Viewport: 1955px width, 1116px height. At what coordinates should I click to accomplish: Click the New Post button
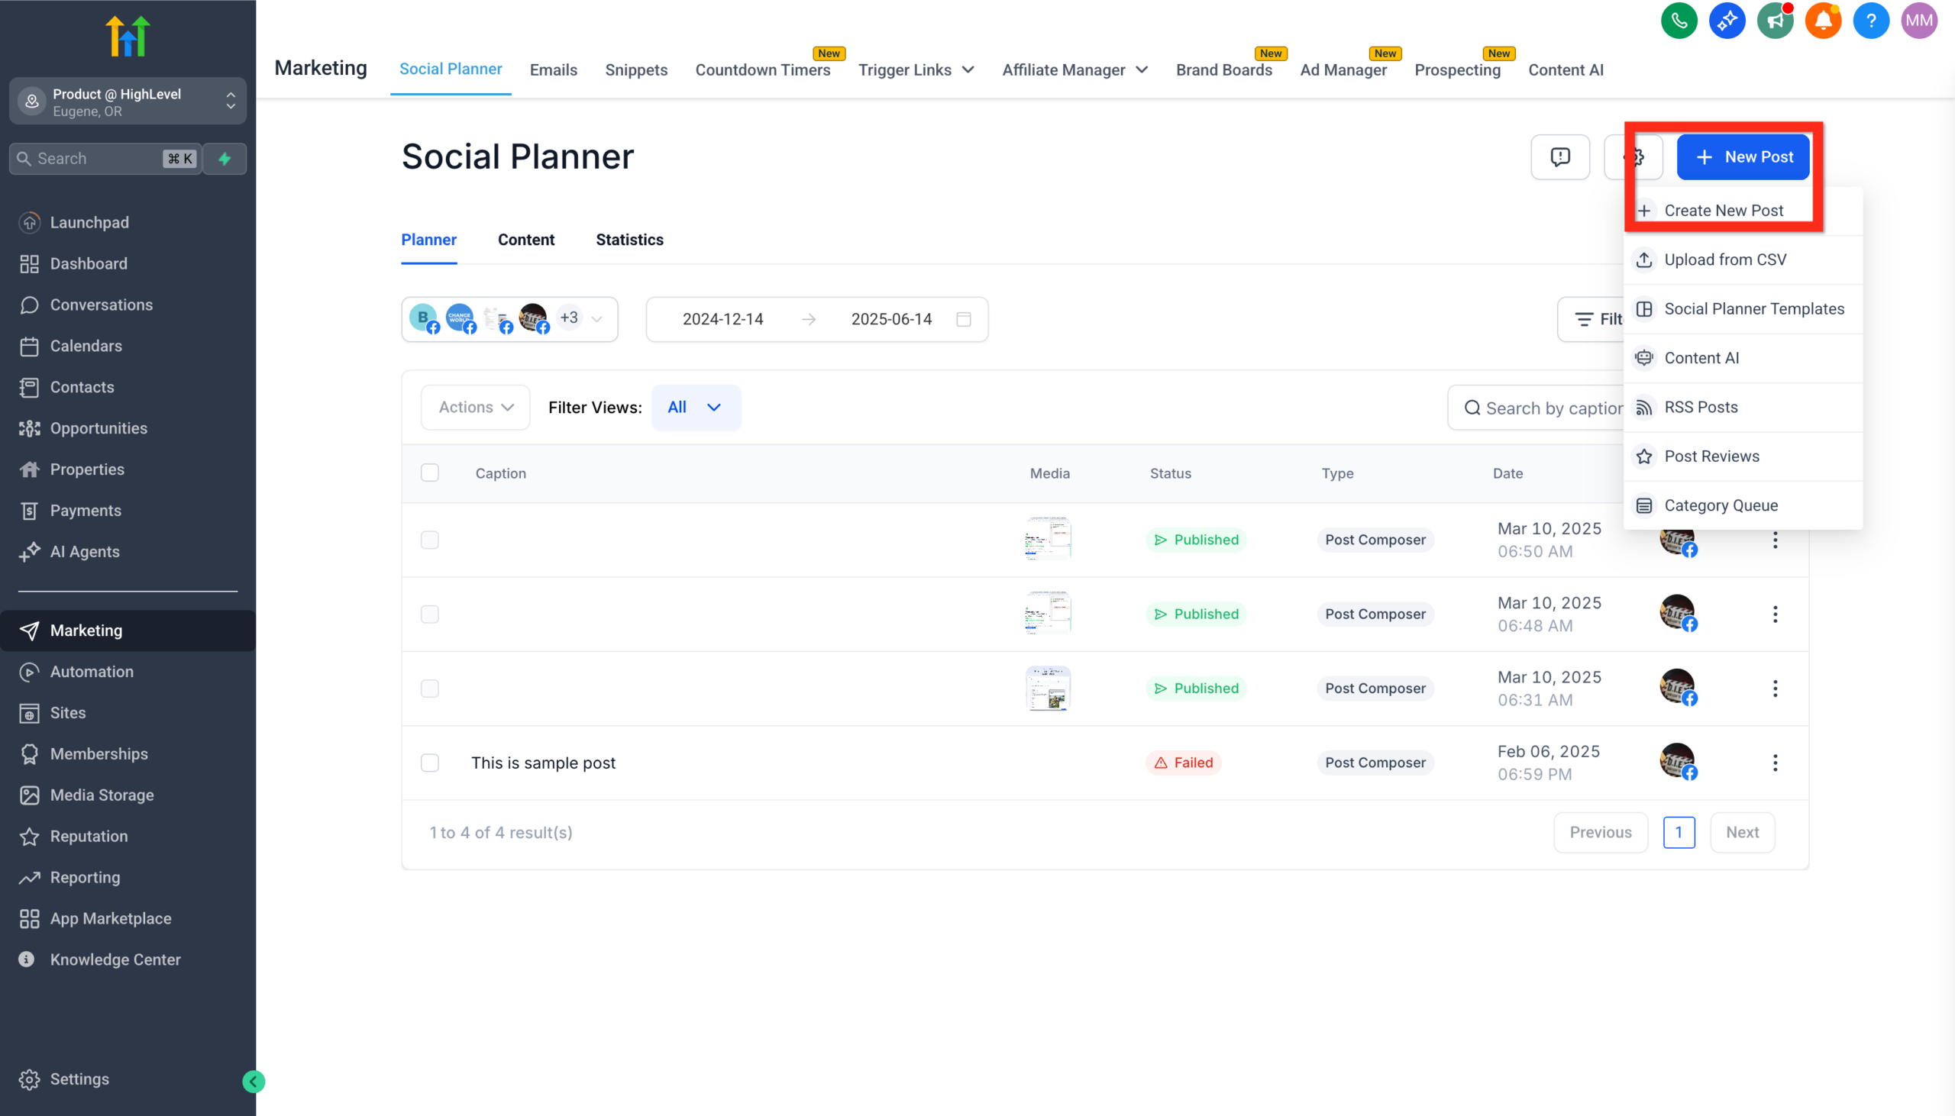[1743, 156]
